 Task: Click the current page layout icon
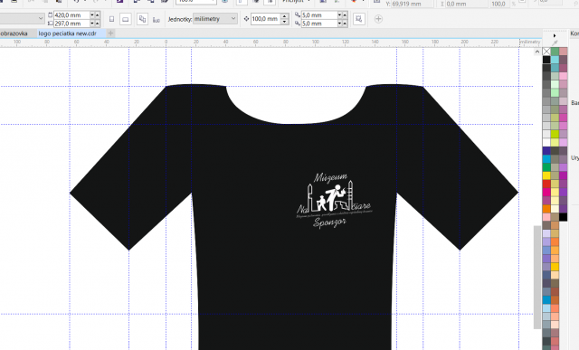[157, 20]
